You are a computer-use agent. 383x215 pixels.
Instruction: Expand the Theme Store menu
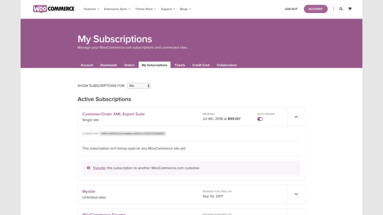point(145,9)
